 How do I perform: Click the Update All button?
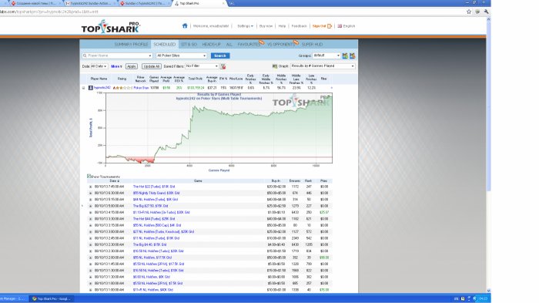151,66
